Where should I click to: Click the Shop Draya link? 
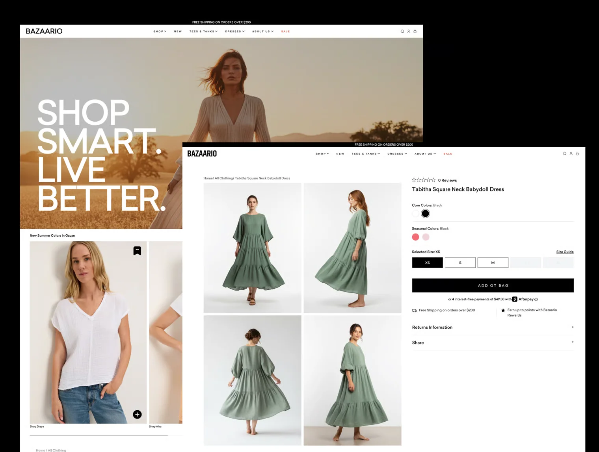[37, 426]
